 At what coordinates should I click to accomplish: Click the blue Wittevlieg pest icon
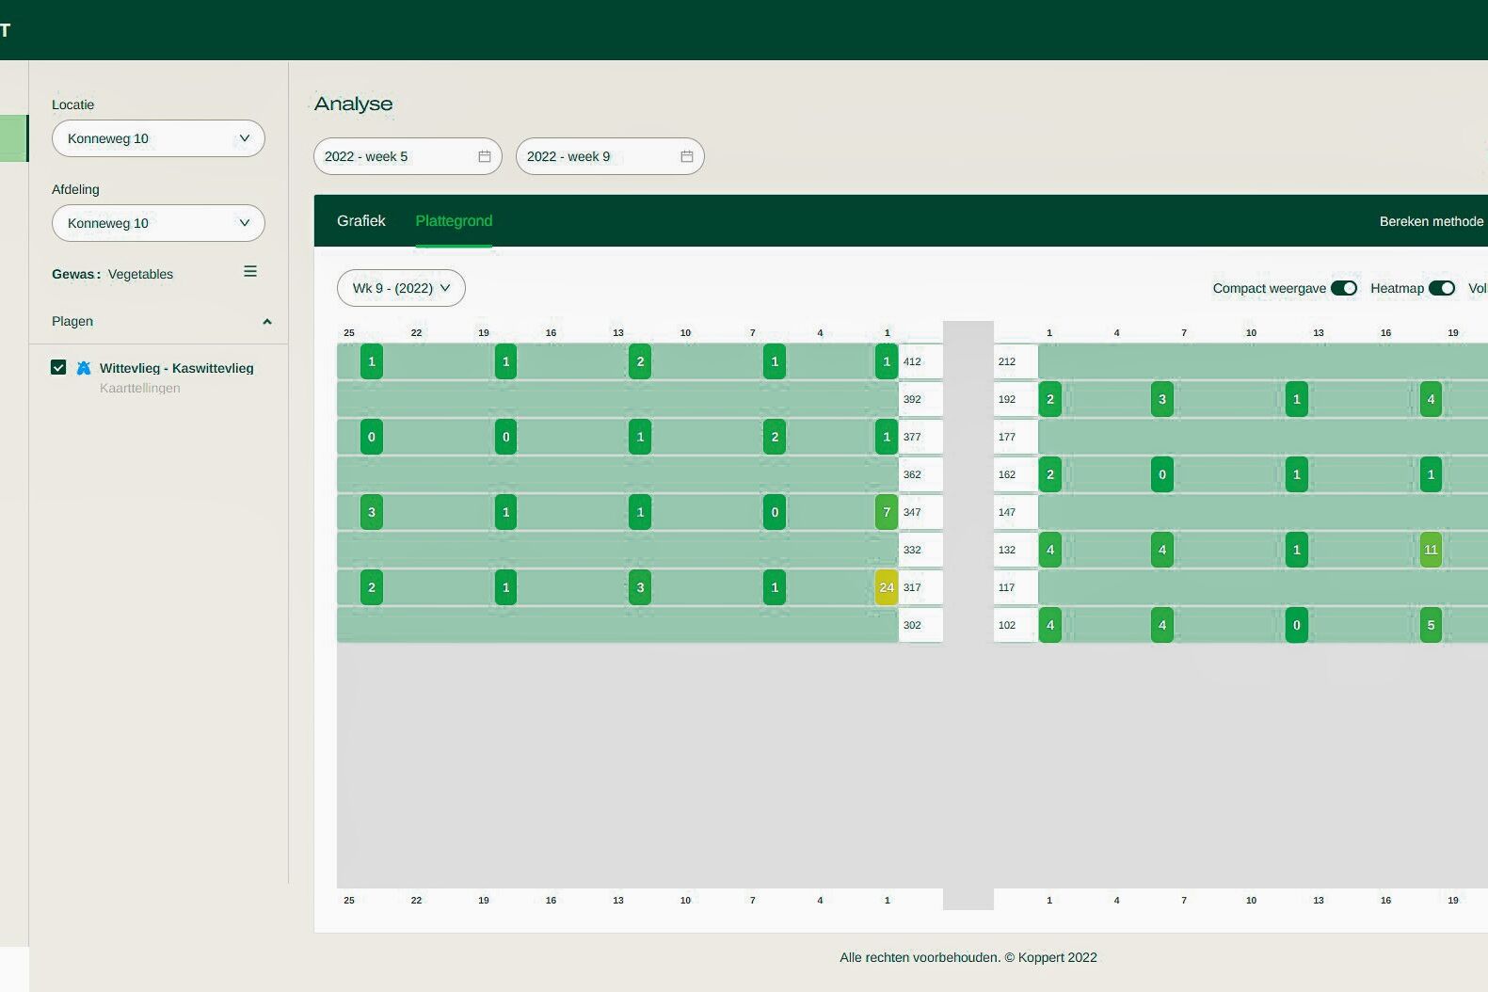[x=84, y=368]
